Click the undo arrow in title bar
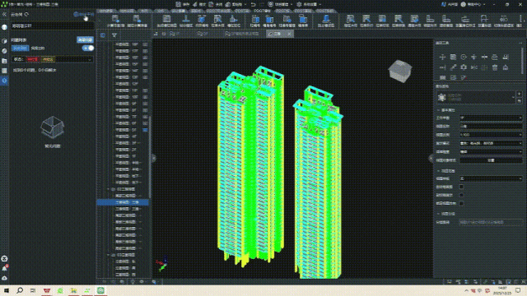 pyautogui.click(x=253, y=4)
